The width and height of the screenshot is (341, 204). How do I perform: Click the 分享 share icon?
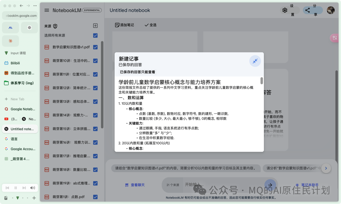pos(308,10)
